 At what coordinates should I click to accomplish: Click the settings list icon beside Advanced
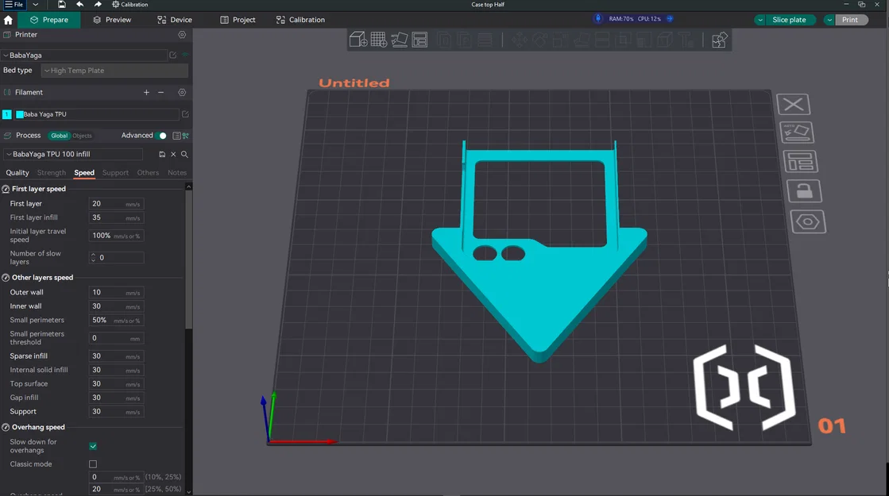pos(176,136)
